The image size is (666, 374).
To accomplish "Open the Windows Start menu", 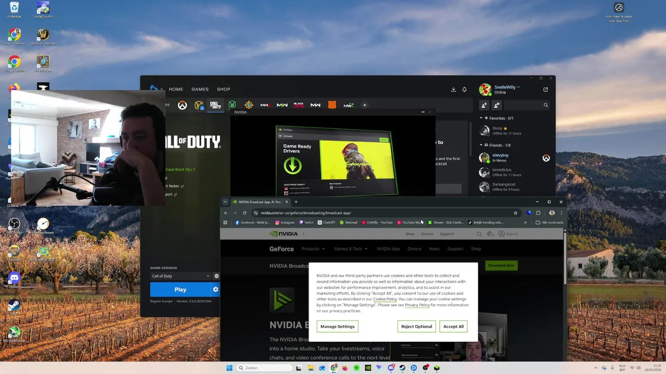I will click(229, 368).
